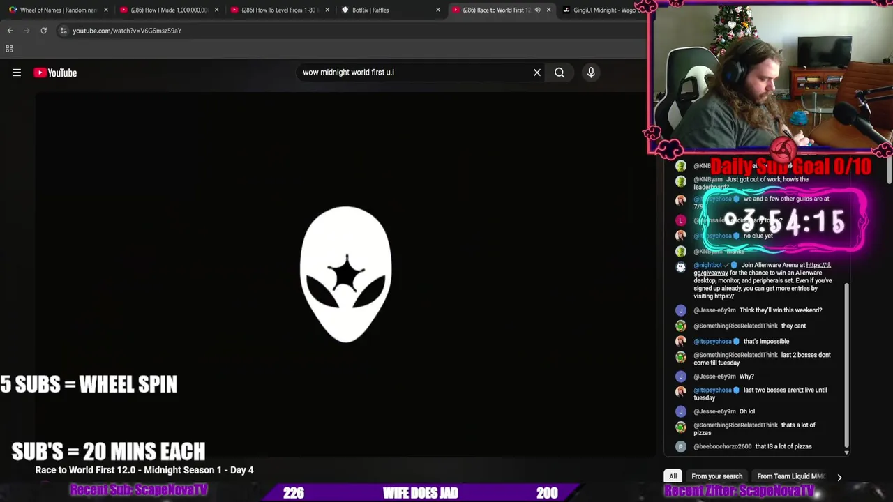Go back with the browser back arrow

click(10, 31)
